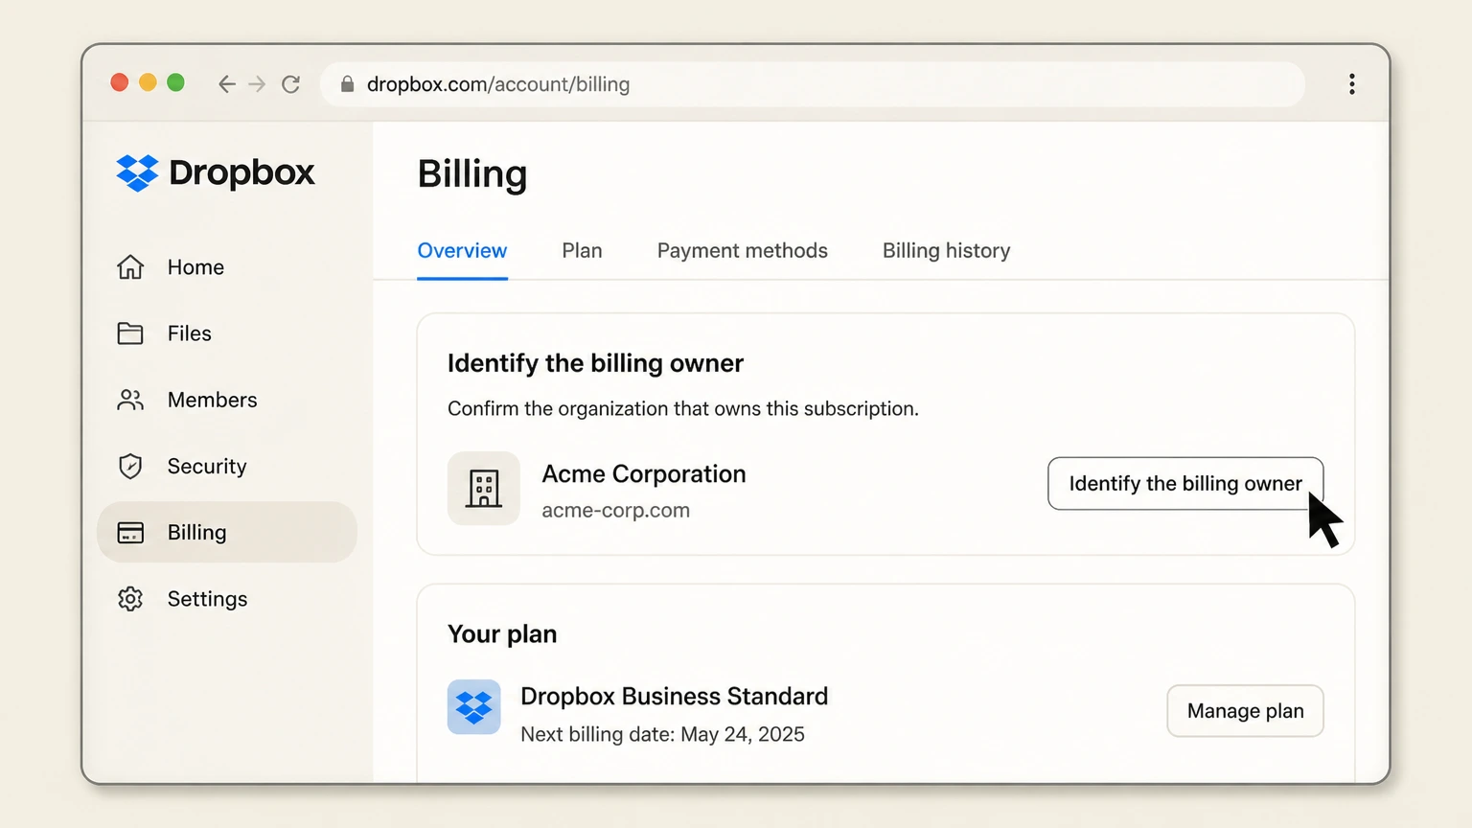Click the Dropbox logo icon in sidebar

point(137,172)
